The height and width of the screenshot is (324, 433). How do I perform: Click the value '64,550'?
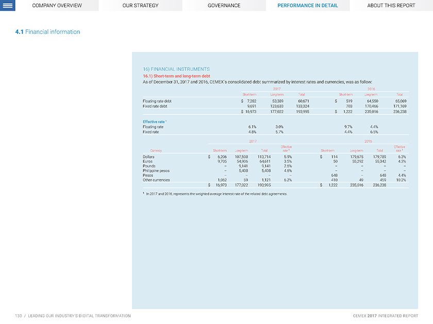pos(373,101)
